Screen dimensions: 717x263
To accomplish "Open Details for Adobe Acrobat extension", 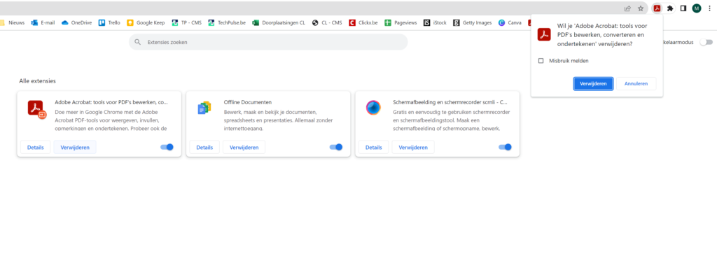I will (x=35, y=148).
